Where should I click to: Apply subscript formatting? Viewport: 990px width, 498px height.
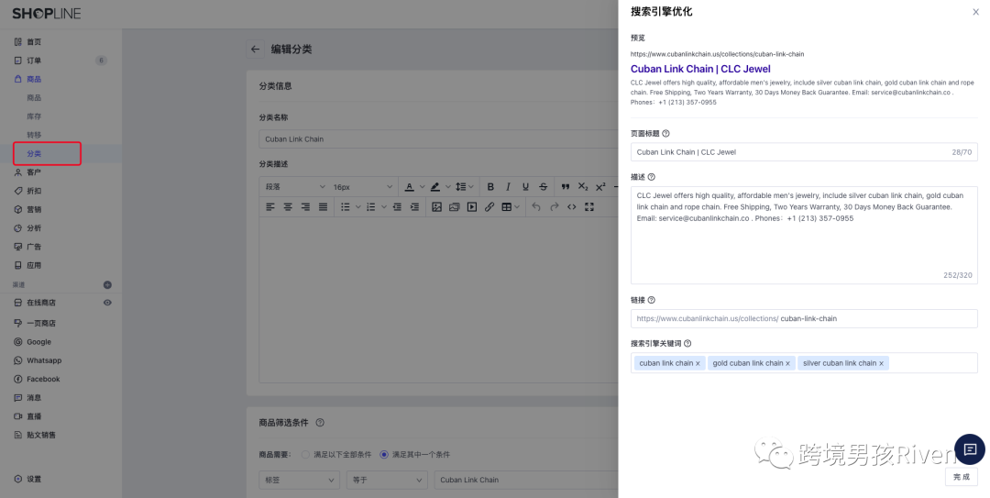tap(583, 187)
